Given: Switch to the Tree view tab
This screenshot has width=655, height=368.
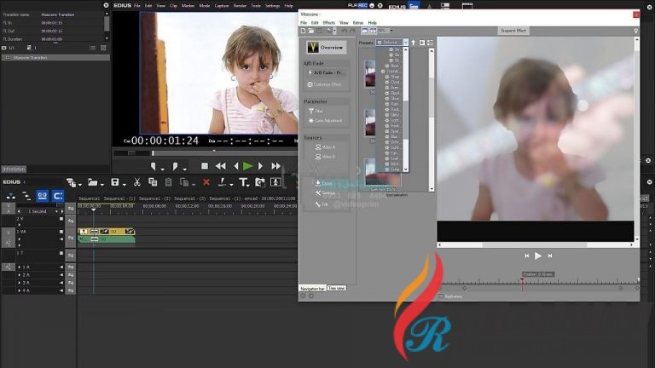Looking at the screenshot, I should point(337,288).
